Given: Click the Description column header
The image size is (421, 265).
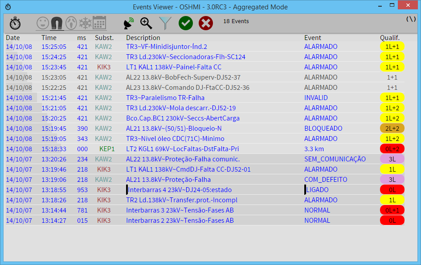Looking at the screenshot, I should [143, 38].
